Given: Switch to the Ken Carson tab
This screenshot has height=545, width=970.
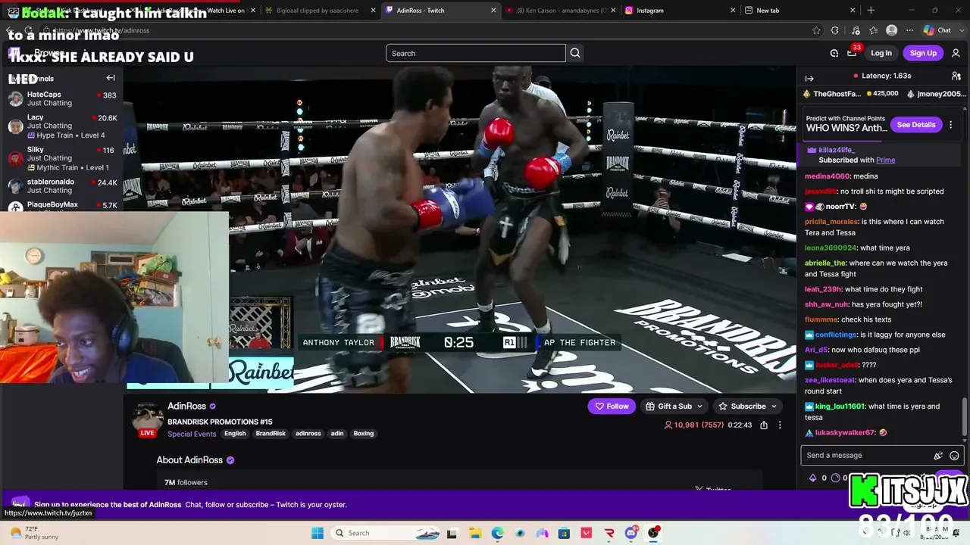Looking at the screenshot, I should click(x=559, y=11).
